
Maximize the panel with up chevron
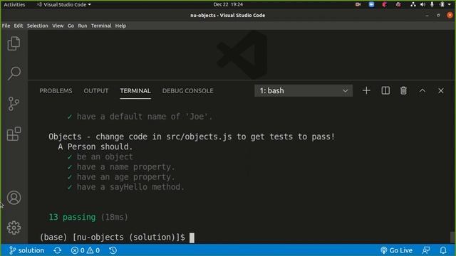coord(423,90)
